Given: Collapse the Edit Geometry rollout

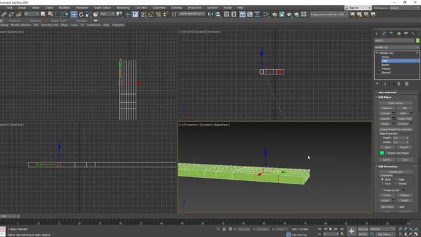Looking at the screenshot, I should point(376,167).
